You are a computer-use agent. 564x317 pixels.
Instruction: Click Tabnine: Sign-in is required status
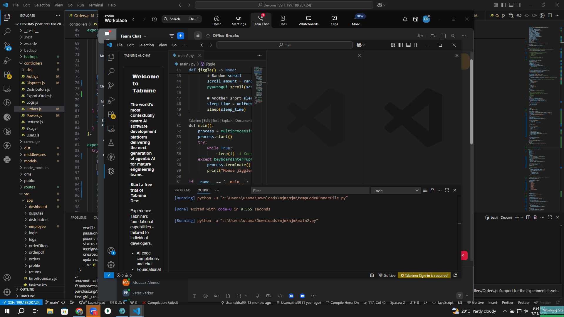click(x=424, y=276)
